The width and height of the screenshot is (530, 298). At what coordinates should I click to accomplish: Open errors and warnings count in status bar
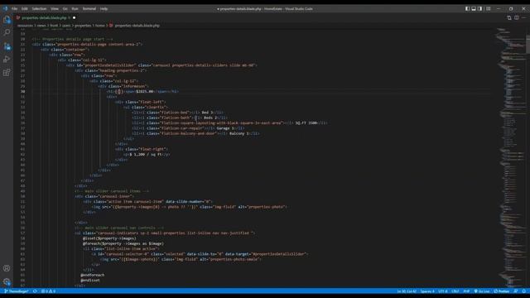(48, 291)
